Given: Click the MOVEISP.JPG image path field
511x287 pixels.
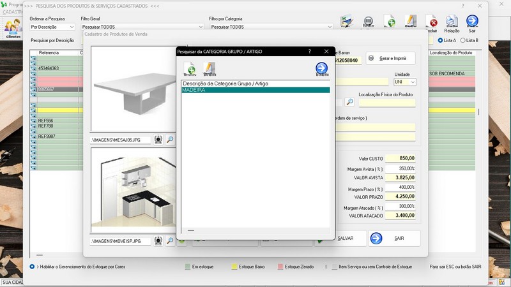Looking at the screenshot, I should click(120, 241).
